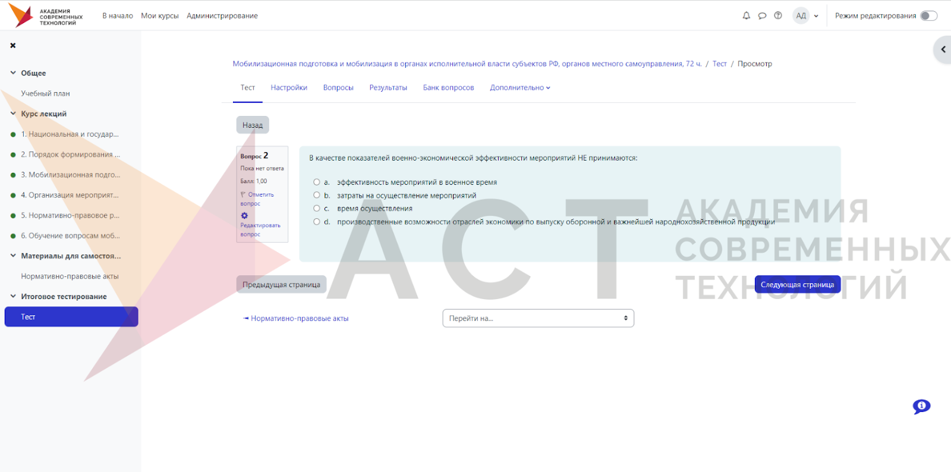Click the gear icon to edit question
This screenshot has width=951, height=472.
tap(244, 215)
